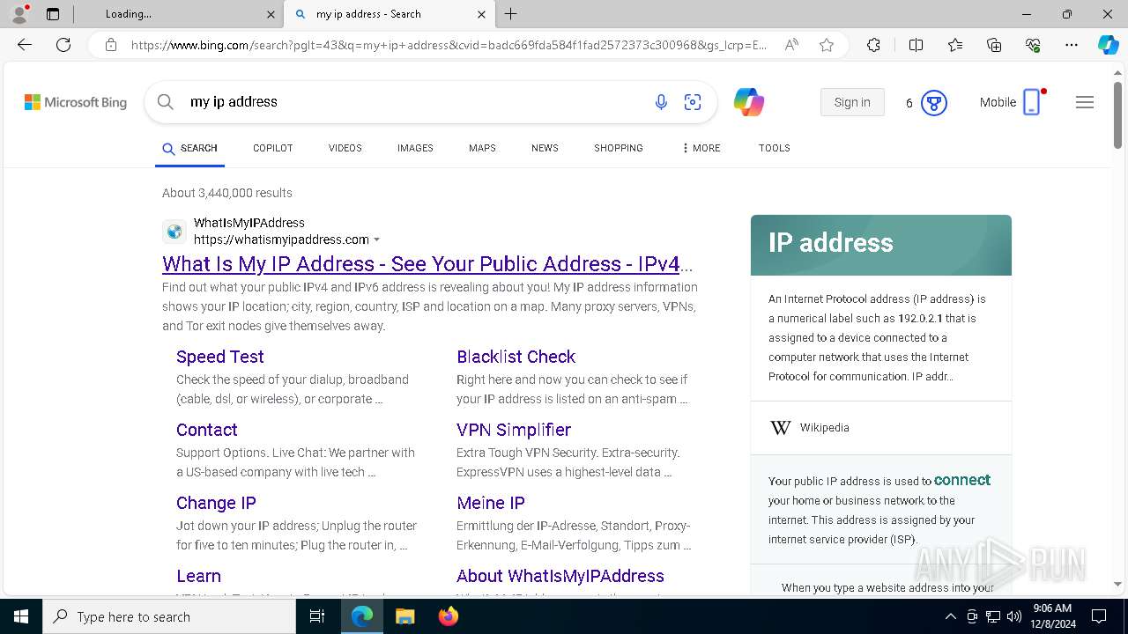
Task: Switch to the SHOPPING tab
Action: tap(619, 148)
